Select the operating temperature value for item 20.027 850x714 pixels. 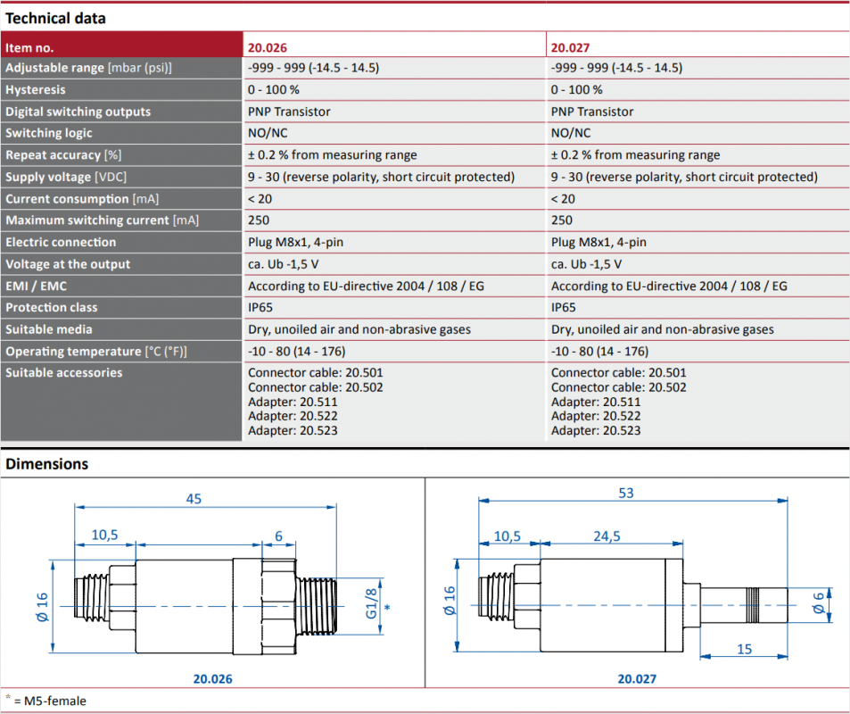[x=599, y=352]
